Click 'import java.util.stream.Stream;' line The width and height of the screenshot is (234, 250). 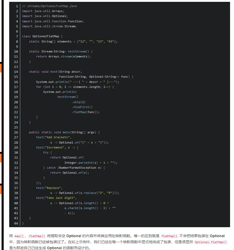[x=49, y=26]
